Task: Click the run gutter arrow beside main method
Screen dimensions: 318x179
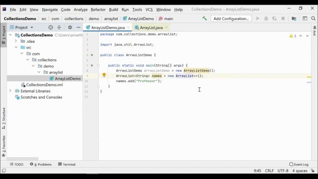Action: coord(92,65)
